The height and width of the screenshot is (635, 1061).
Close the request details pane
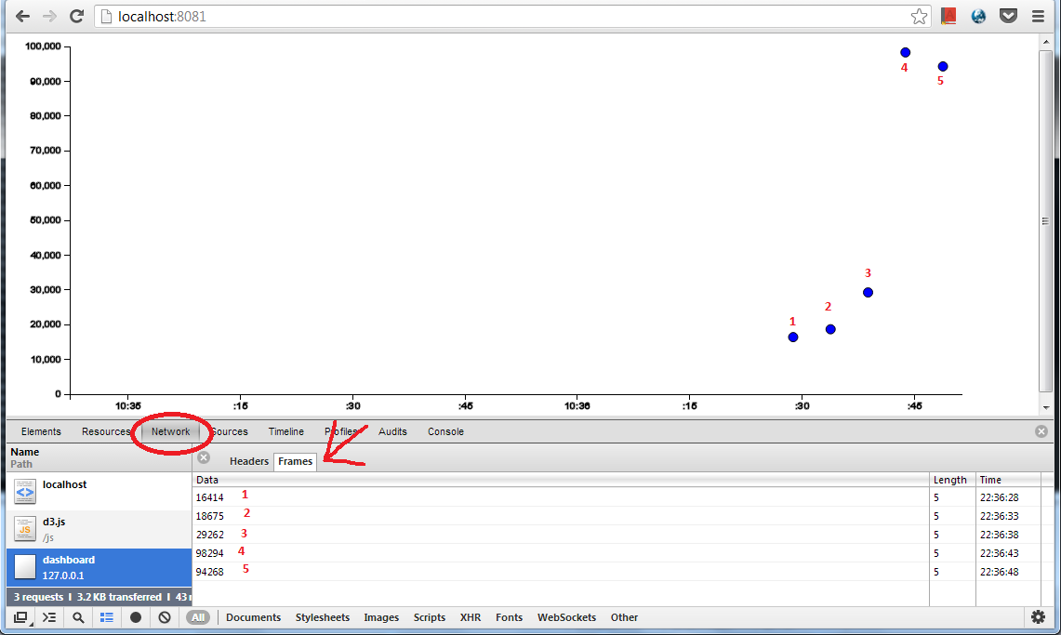[203, 457]
